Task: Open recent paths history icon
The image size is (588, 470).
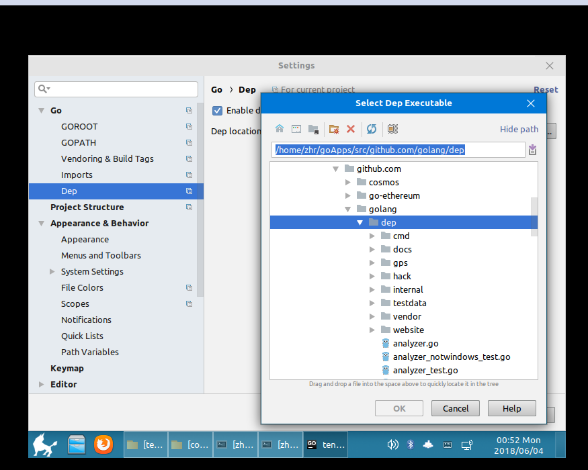Action: coord(532,150)
